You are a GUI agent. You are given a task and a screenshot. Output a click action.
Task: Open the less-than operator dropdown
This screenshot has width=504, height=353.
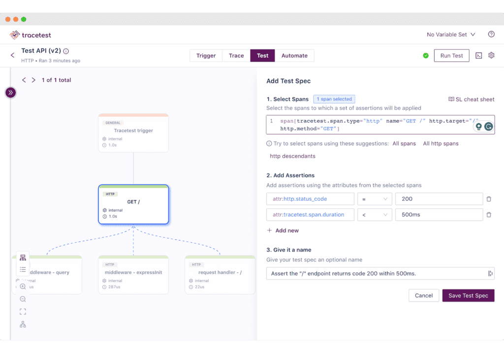coord(375,215)
